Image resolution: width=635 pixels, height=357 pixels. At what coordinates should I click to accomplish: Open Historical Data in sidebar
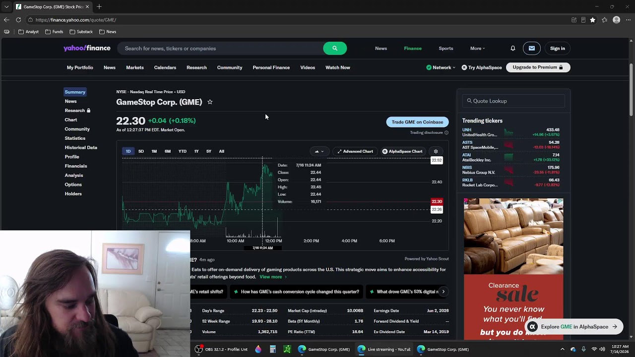click(81, 147)
